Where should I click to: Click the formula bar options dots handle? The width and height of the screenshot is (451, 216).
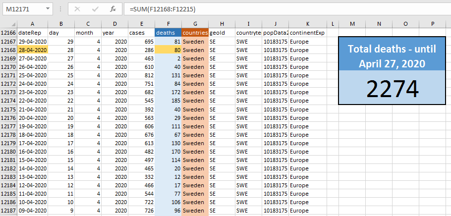59,9
